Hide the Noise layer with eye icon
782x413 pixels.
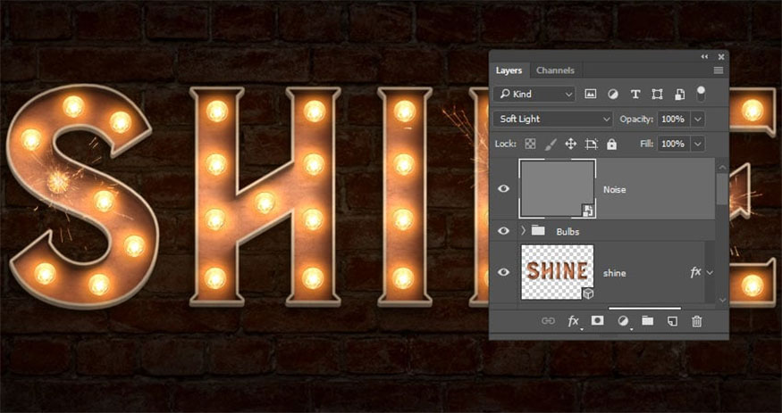tap(503, 189)
